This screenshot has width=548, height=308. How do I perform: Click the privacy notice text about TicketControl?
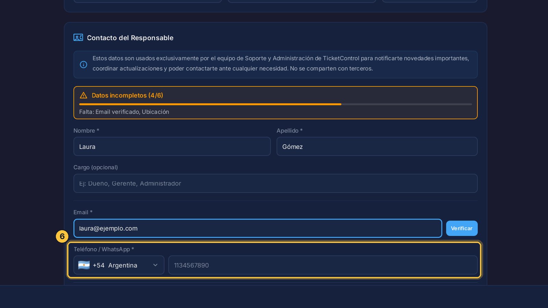281,64
